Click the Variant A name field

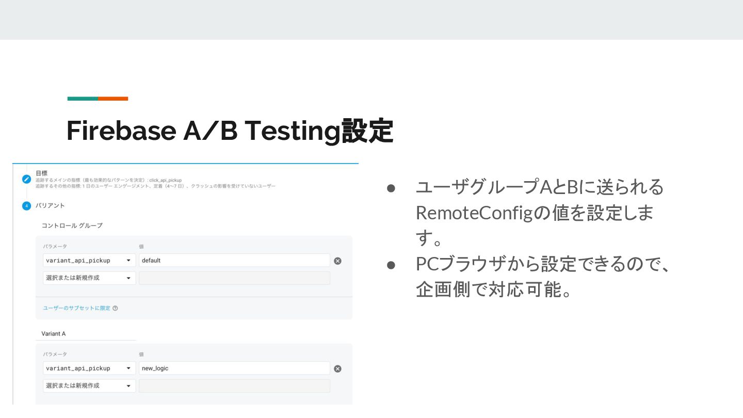point(88,334)
